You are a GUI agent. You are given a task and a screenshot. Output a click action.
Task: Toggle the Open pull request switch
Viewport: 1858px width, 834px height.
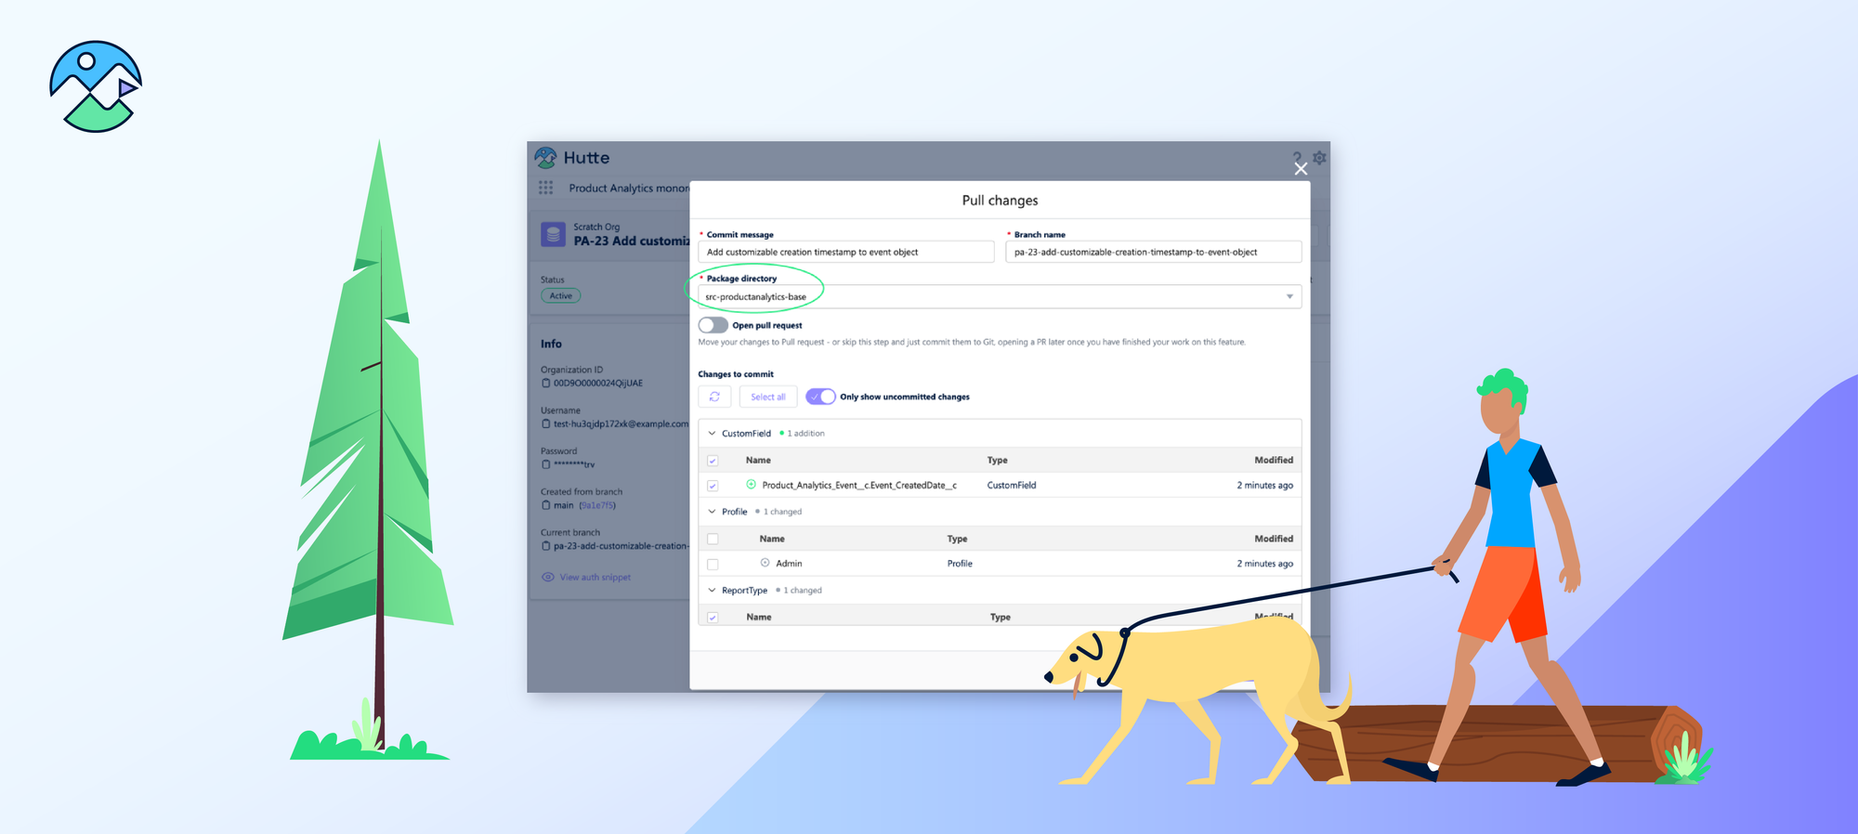coord(713,325)
